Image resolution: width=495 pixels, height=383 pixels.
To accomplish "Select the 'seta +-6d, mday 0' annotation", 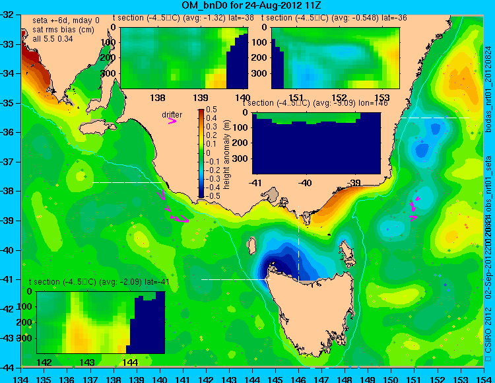I will pyautogui.click(x=65, y=20).
